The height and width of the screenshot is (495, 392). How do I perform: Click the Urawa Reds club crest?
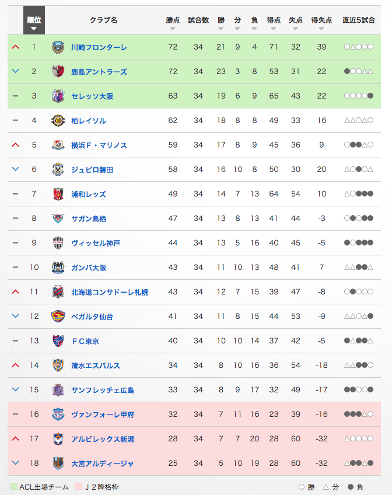[x=58, y=194]
